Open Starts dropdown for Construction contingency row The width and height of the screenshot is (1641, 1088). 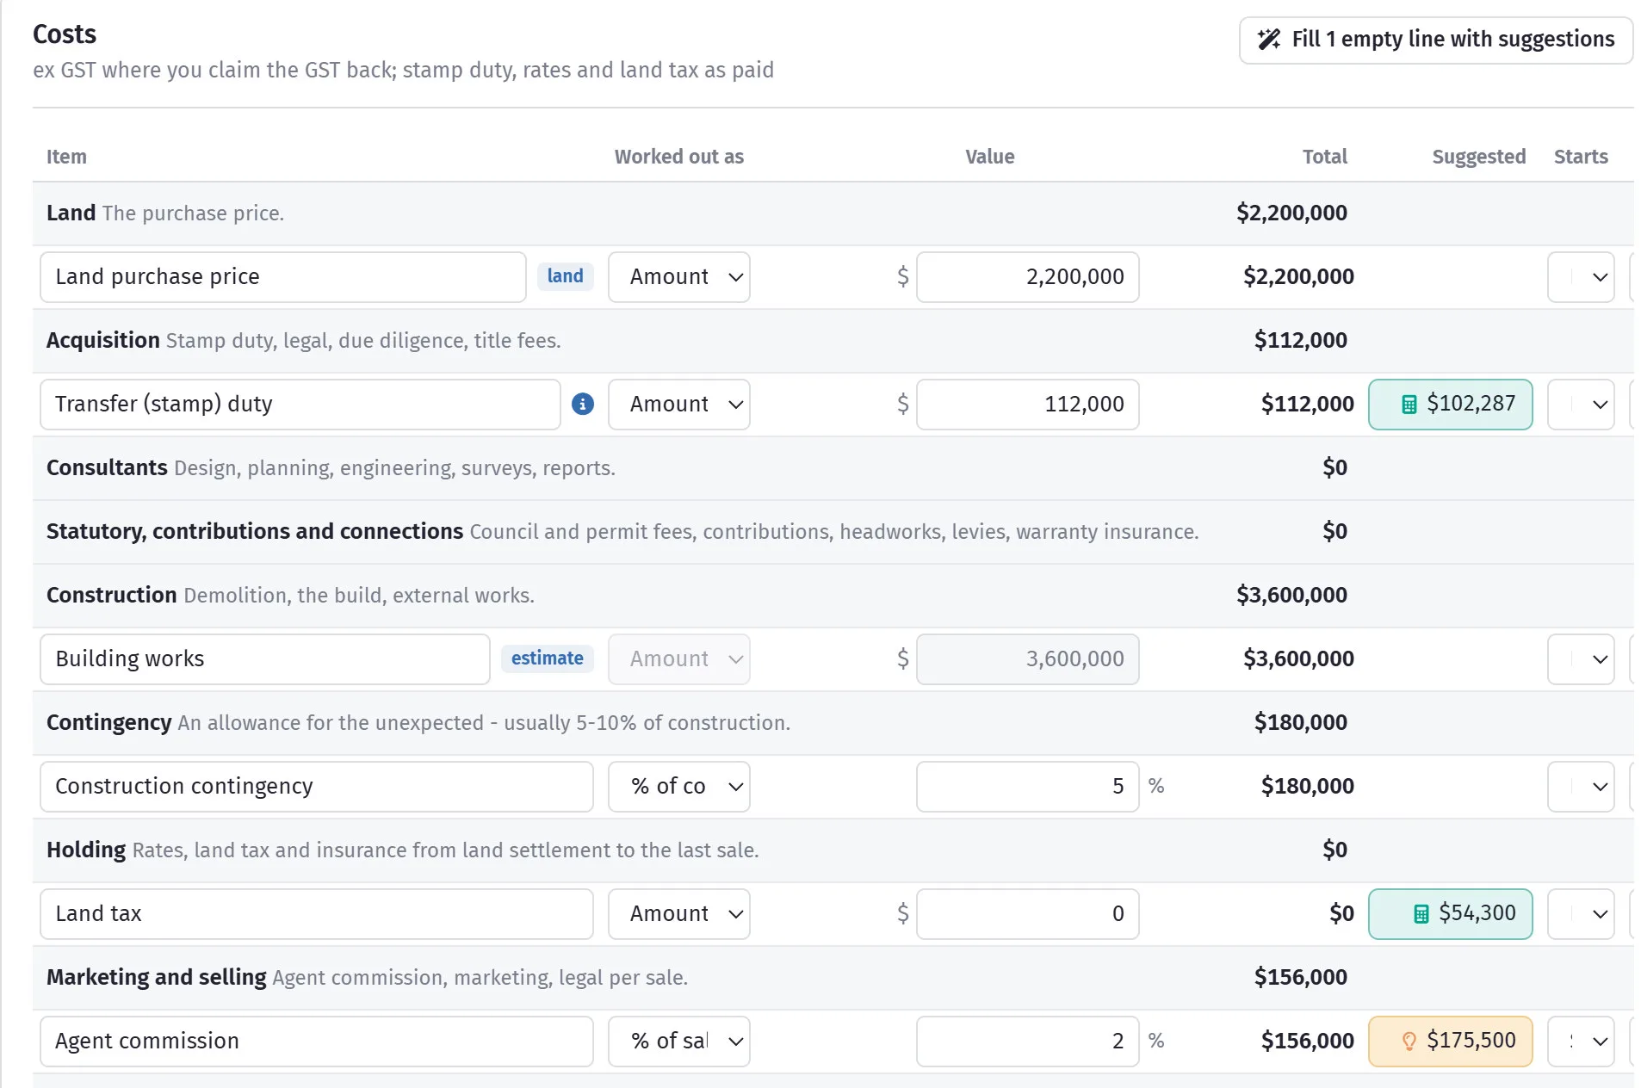pos(1580,786)
